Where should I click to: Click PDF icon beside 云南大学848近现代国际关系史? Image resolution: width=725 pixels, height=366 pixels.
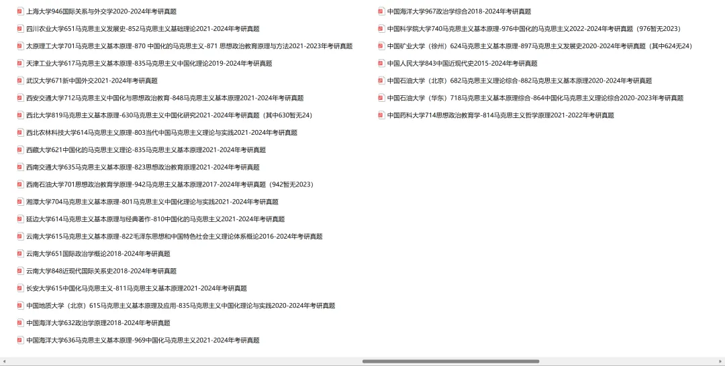click(20, 271)
